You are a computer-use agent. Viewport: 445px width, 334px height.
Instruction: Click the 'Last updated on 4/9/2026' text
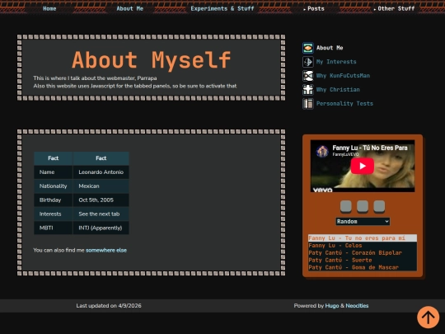(109, 306)
